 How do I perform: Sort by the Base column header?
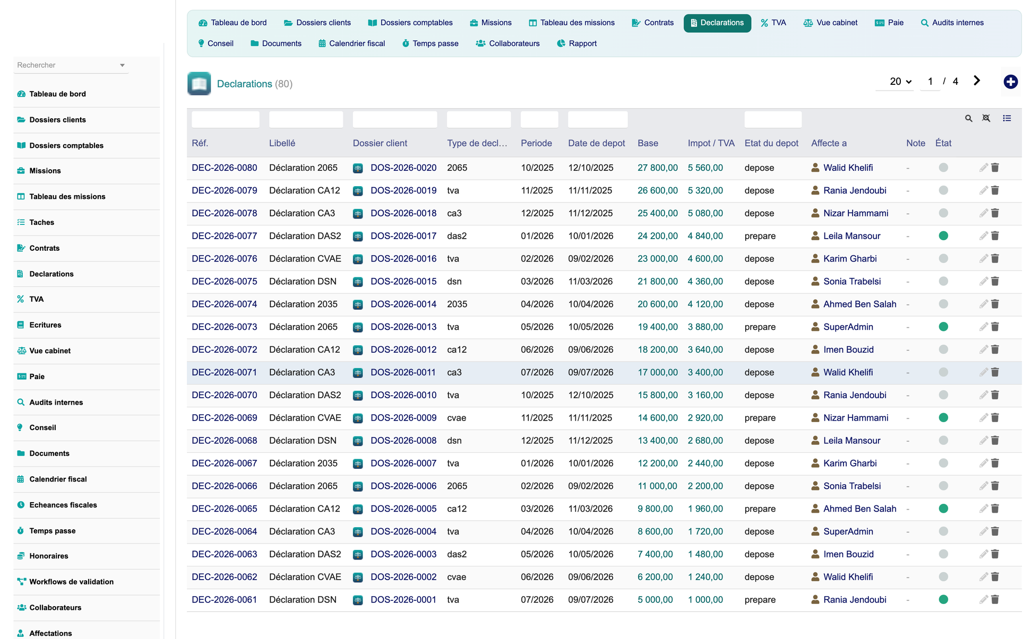[x=648, y=143]
